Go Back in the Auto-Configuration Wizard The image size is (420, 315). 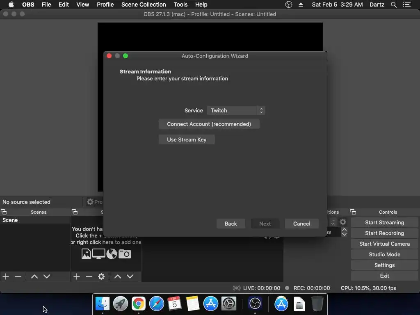pyautogui.click(x=231, y=224)
